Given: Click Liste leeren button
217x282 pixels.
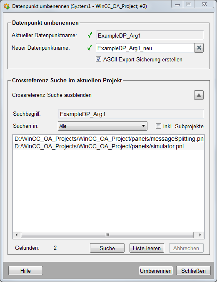Looking at the screenshot, I should (x=147, y=248).
